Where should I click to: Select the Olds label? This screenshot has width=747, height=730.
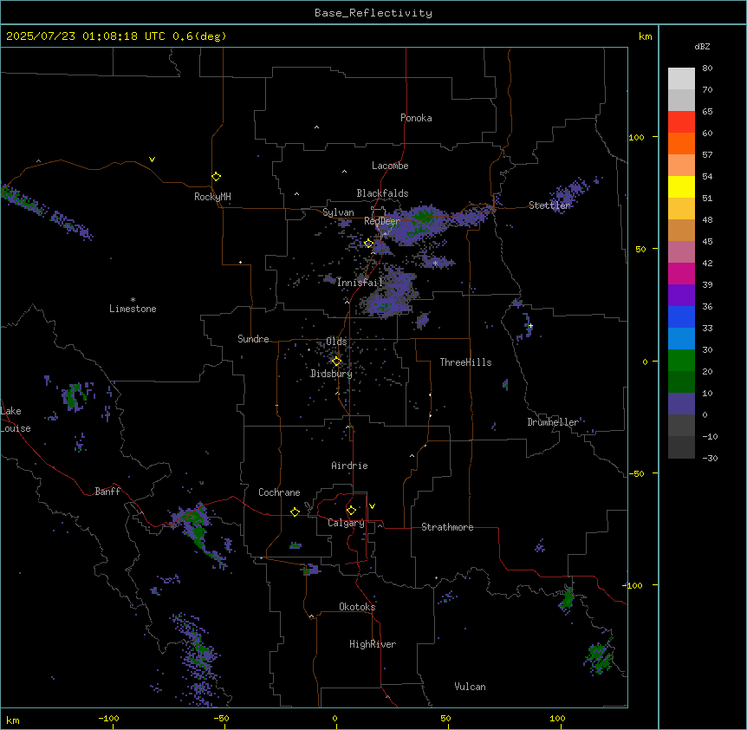coord(336,342)
